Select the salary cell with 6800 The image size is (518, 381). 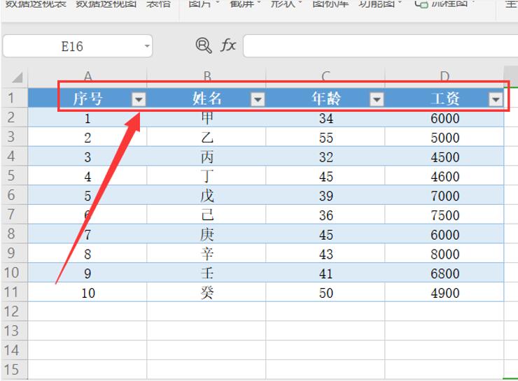coord(444,273)
